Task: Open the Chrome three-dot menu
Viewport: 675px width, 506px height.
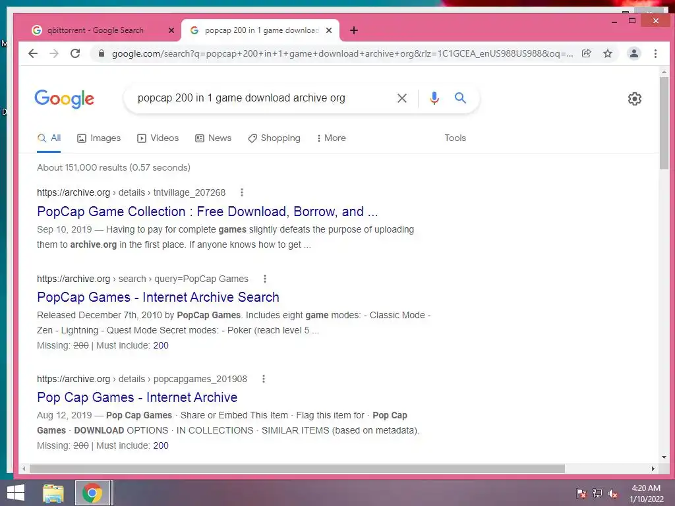Action: click(655, 53)
